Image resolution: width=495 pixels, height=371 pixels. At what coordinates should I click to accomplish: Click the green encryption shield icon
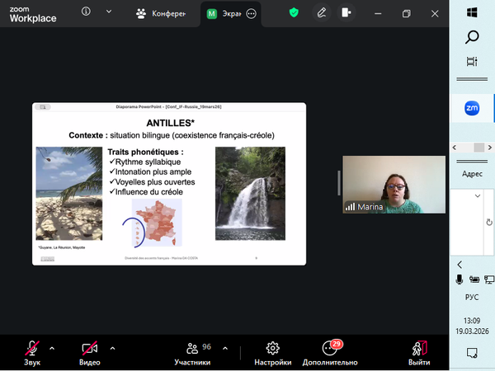tap(294, 12)
